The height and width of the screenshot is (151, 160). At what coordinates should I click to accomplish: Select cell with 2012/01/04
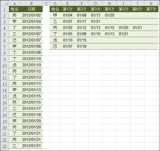(32, 21)
